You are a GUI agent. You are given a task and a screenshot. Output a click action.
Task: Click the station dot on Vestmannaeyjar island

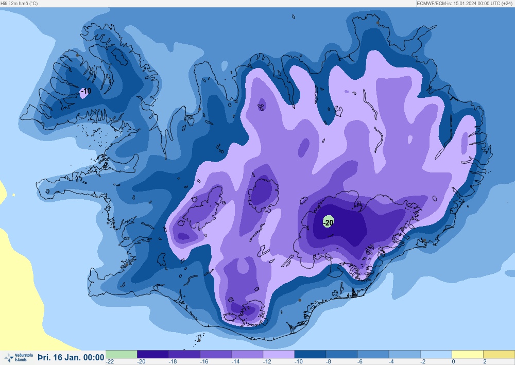199,340
